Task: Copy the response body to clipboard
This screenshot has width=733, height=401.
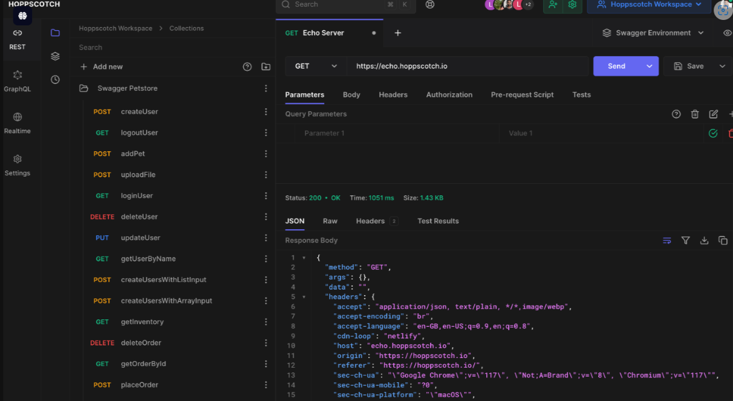Action: [x=722, y=240]
